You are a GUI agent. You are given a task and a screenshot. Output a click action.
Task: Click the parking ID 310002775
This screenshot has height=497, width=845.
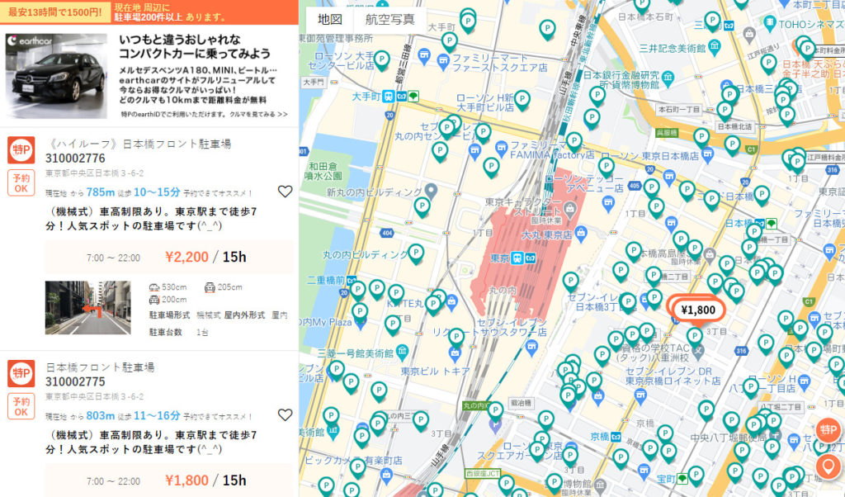pos(75,381)
